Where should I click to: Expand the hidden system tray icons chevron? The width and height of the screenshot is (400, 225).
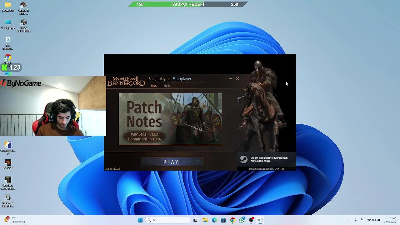[x=349, y=220]
